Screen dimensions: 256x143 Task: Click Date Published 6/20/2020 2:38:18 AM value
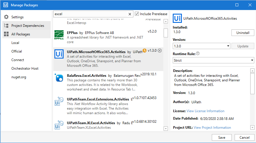pyautogui.click(x=217, y=119)
